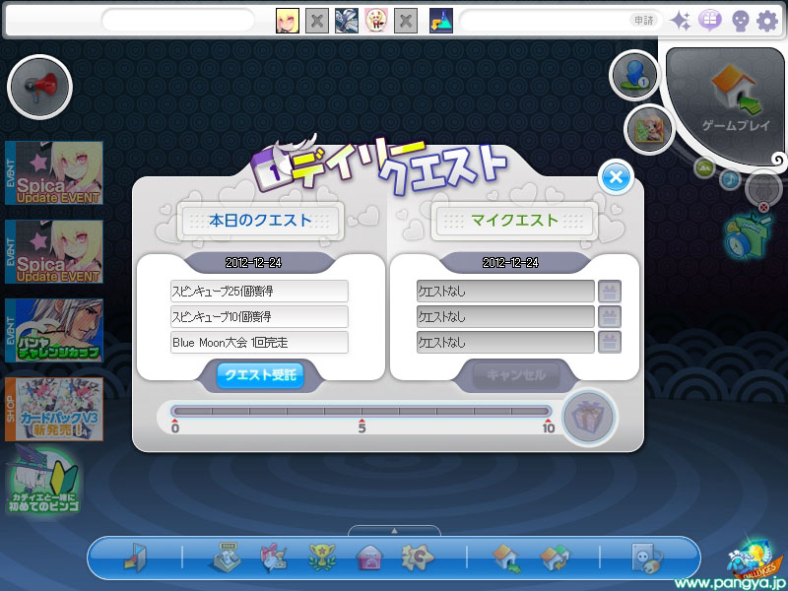Image resolution: width=788 pixels, height=591 pixels.
Task: Select the first クエストなし slot
Action: [x=505, y=291]
